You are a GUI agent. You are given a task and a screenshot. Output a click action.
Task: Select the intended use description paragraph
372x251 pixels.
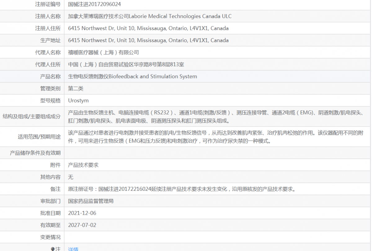[215, 137]
